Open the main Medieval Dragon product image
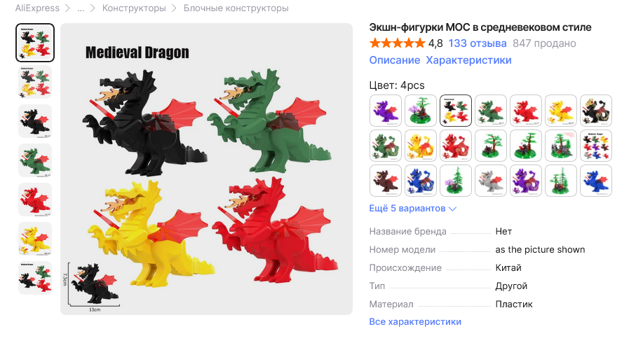 point(206,169)
